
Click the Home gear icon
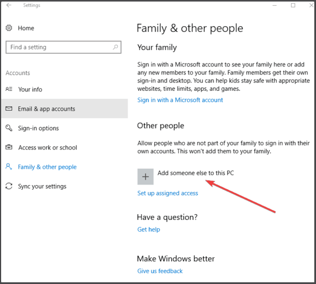pyautogui.click(x=8, y=28)
